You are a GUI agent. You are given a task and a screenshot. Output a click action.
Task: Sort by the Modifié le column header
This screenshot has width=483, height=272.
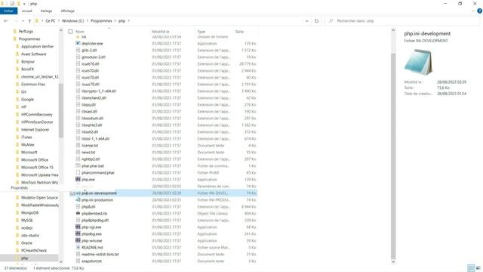pyautogui.click(x=161, y=32)
